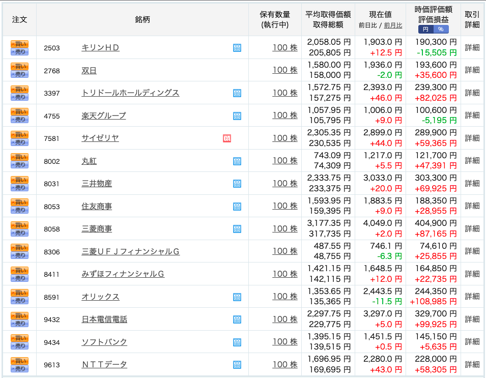Click 売り sell button for キリンHD

pos(19,52)
